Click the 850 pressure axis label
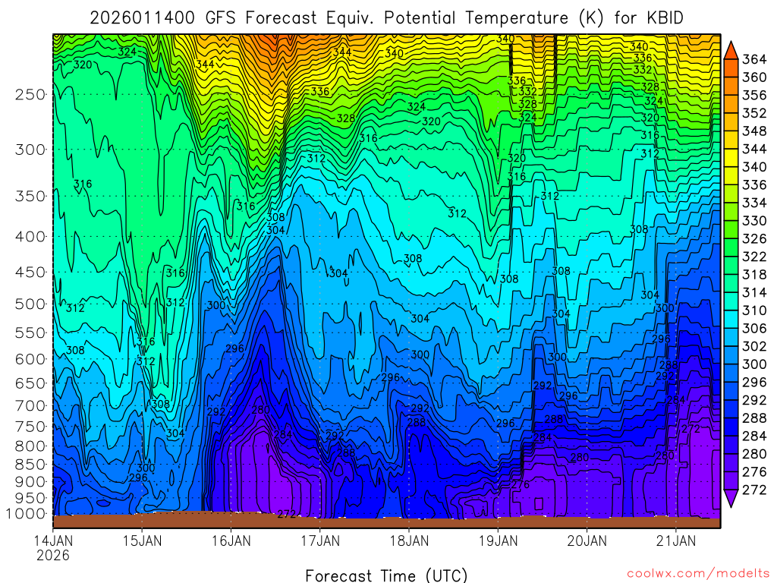This screenshot has width=777, height=583. click(30, 465)
